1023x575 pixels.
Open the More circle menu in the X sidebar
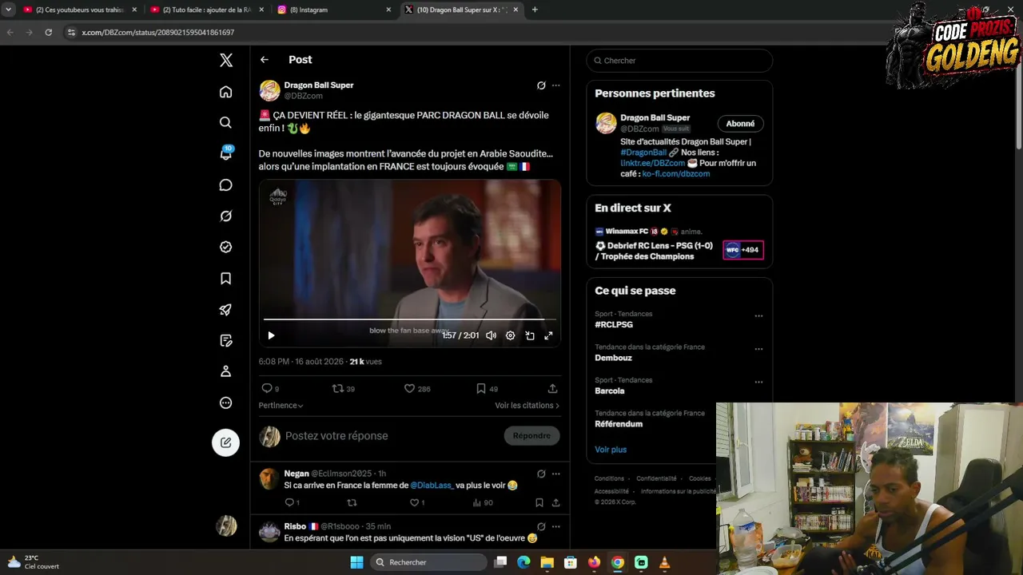coord(226,403)
